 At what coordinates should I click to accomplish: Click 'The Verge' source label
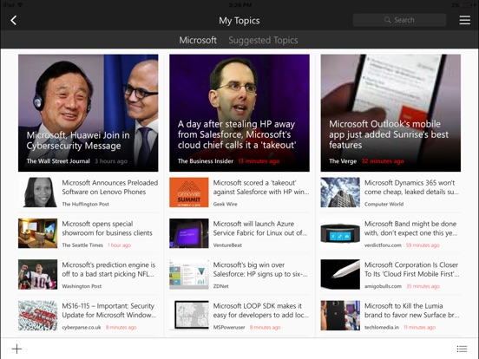343,161
